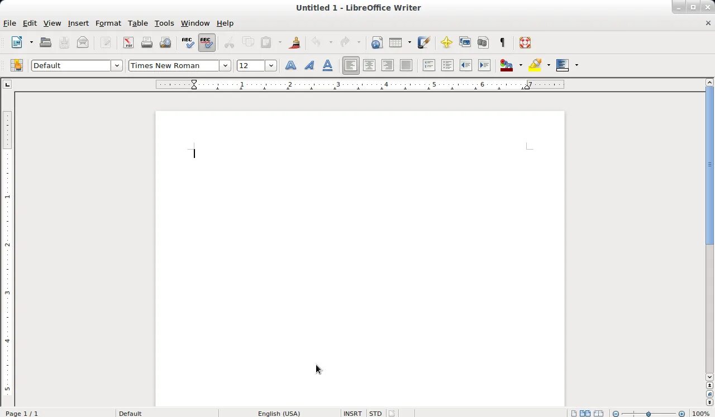
Task: Open the Edit menu
Action: tap(30, 23)
